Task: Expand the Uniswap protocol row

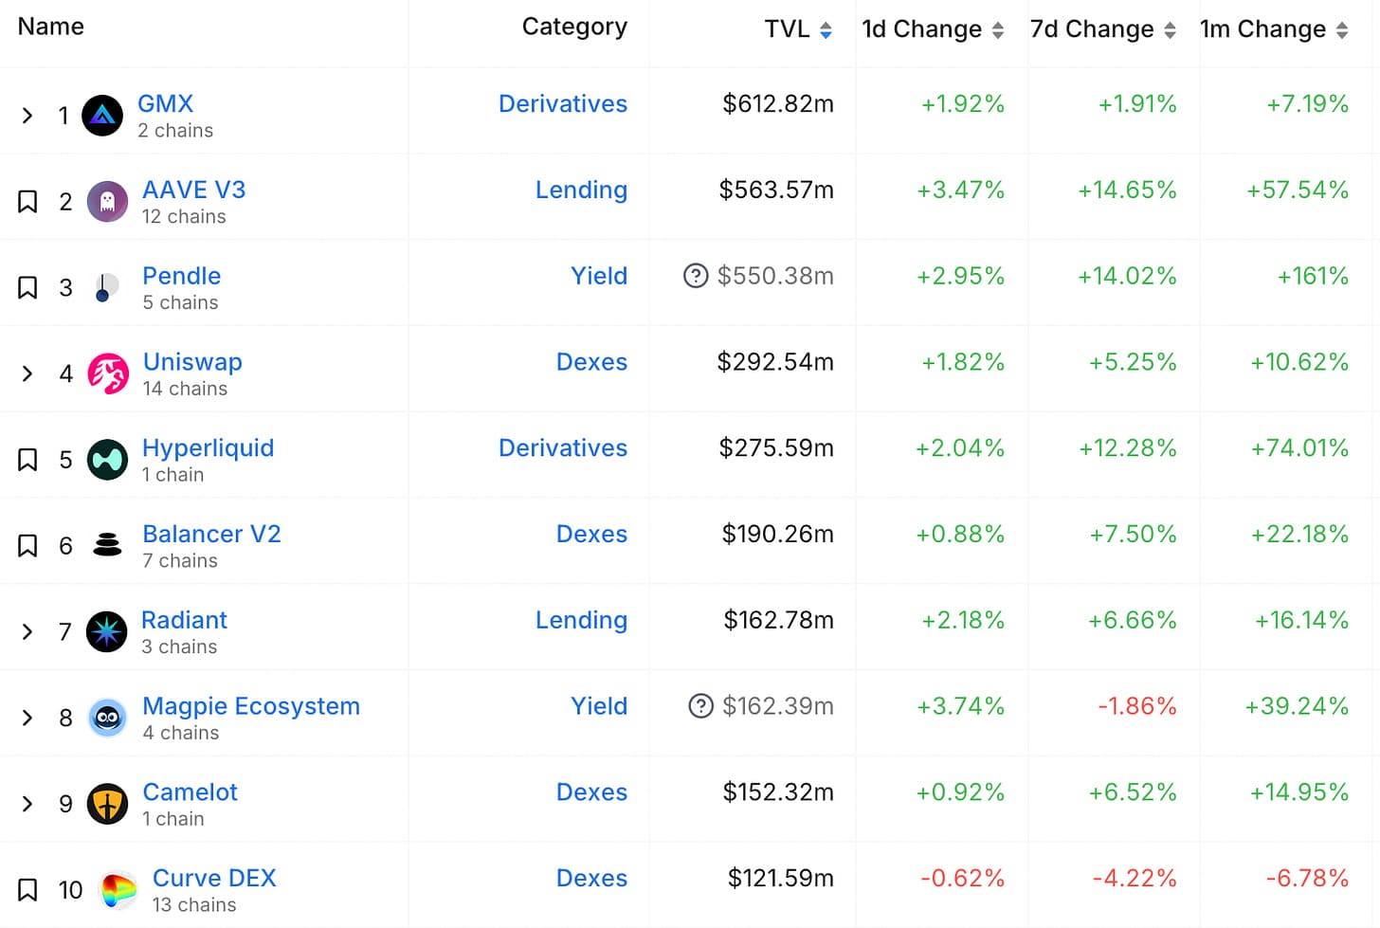Action: coord(27,373)
